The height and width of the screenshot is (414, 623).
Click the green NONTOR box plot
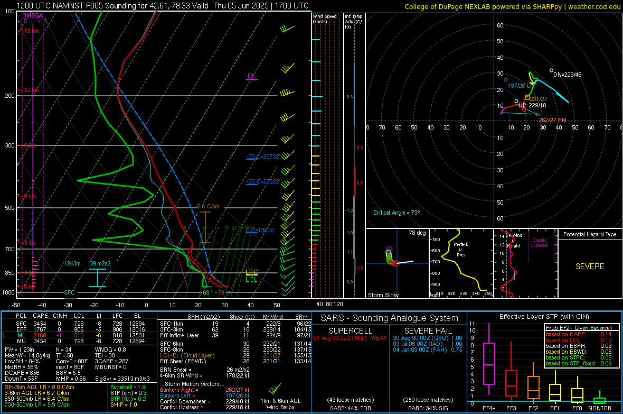[600, 400]
